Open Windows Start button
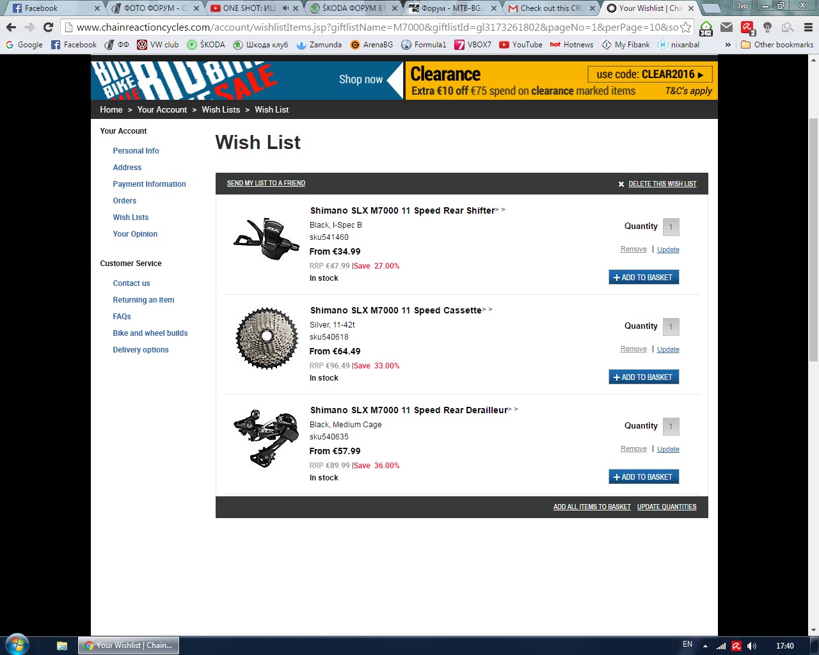 [17, 645]
